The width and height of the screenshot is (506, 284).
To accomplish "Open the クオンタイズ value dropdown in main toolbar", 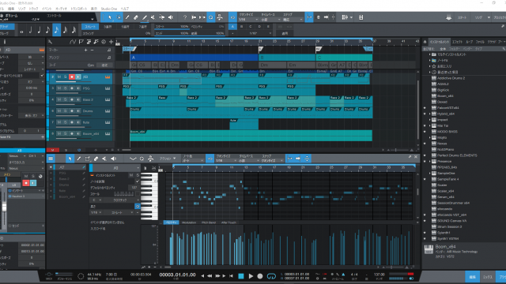I will (x=247, y=20).
